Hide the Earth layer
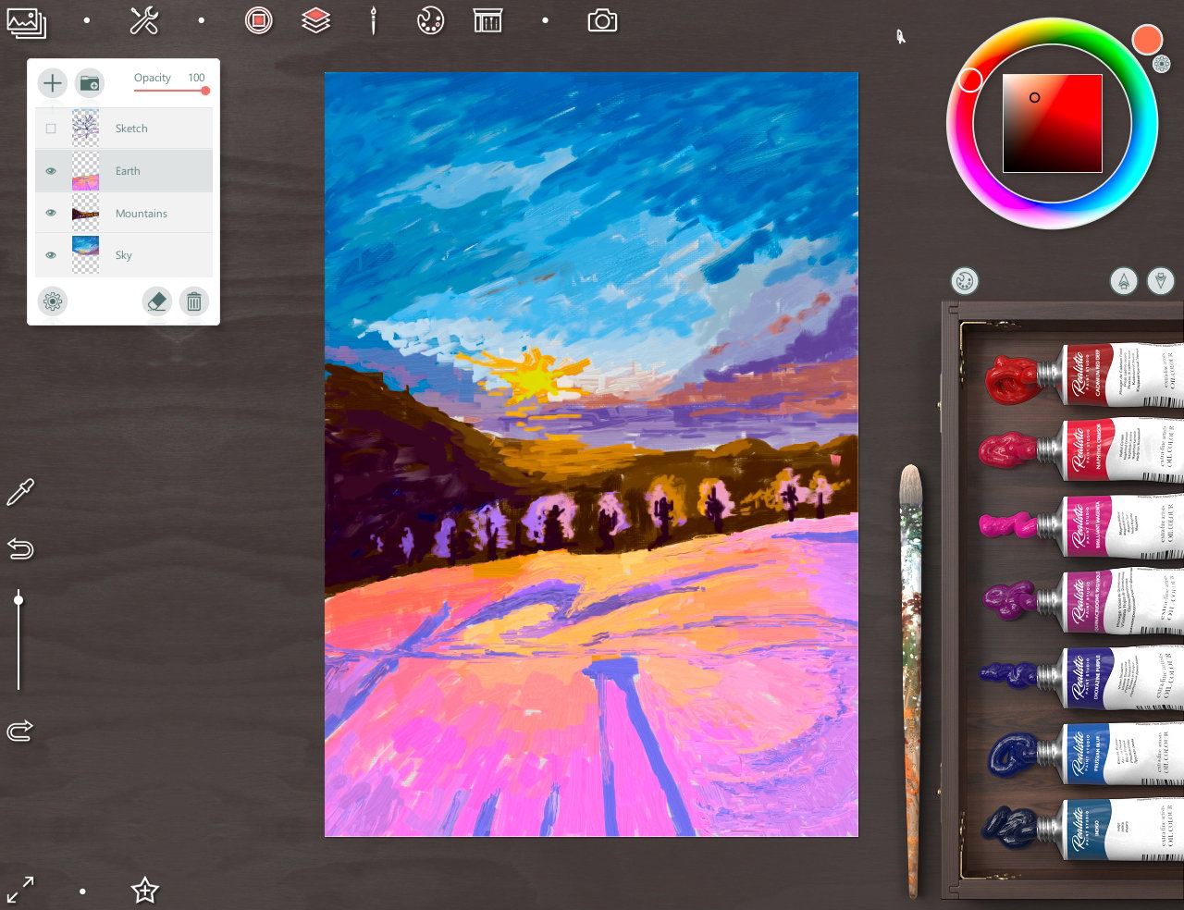Viewport: 1184px width, 910px height. click(51, 171)
